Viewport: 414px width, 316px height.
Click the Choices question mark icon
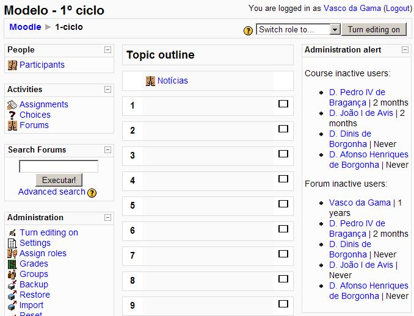[12, 115]
